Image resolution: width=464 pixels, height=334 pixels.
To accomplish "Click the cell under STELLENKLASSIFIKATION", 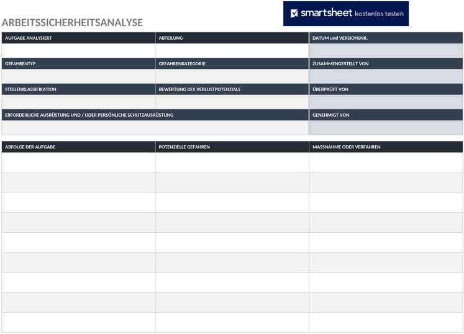I will click(78, 102).
